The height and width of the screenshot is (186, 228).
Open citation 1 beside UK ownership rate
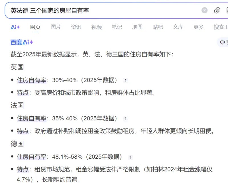click(125, 81)
